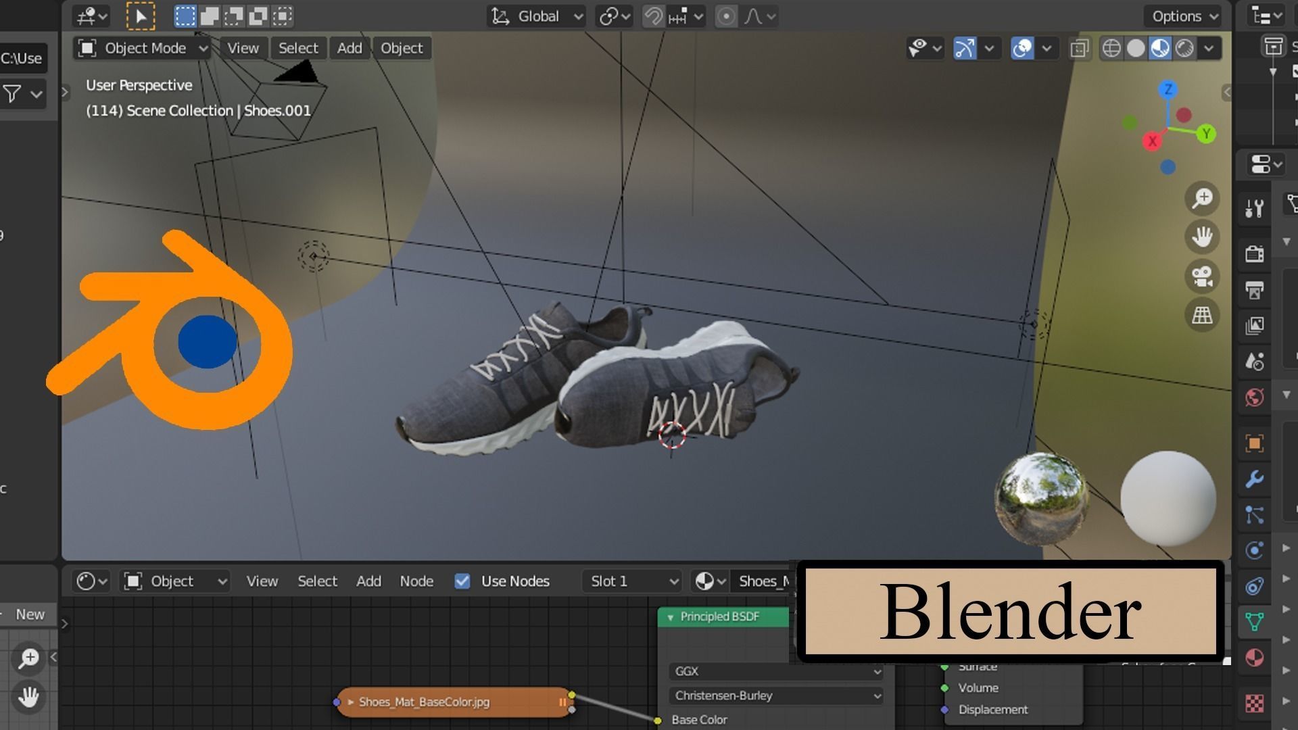Open the node editor Add menu

click(368, 581)
